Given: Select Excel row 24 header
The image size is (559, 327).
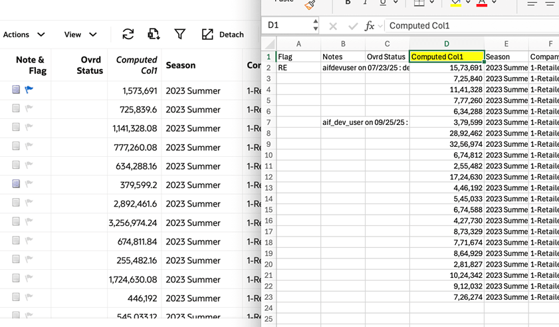Looking at the screenshot, I should click(x=269, y=308).
